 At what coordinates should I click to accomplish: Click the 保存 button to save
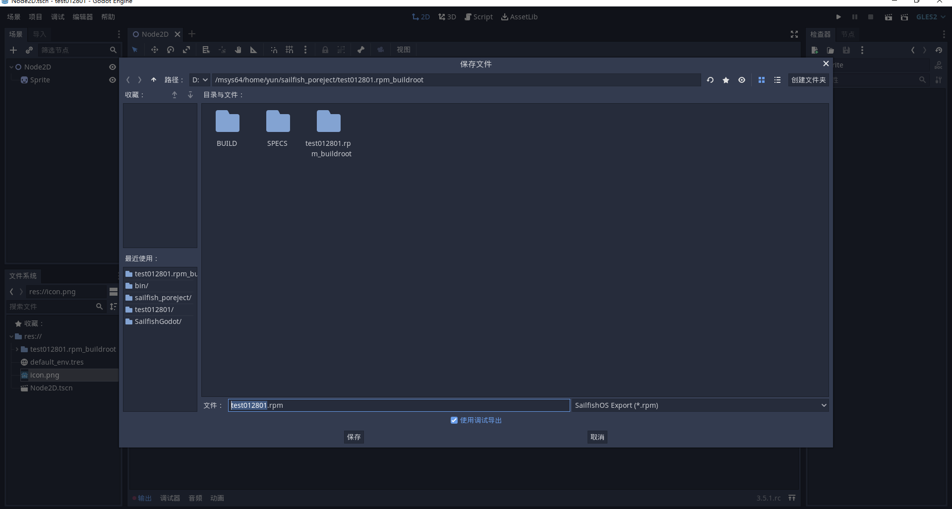pyautogui.click(x=354, y=437)
